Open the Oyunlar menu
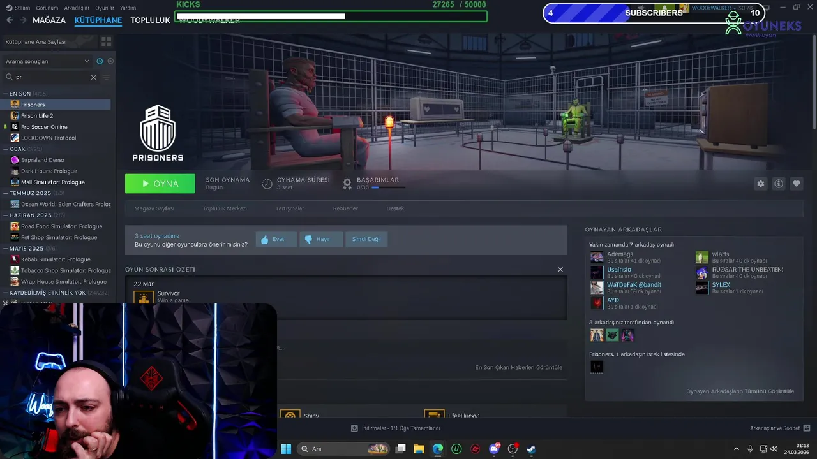This screenshot has height=459, width=817. click(105, 8)
